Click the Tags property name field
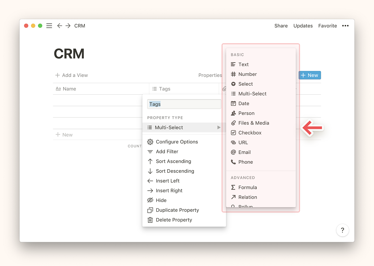The image size is (374, 266). (x=184, y=104)
